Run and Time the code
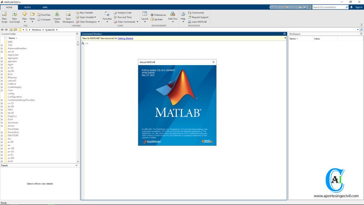The height and width of the screenshot is (205, 364). 124,17
